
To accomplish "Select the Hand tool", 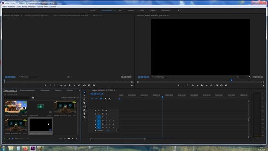I will pyautogui.click(x=84, y=114).
